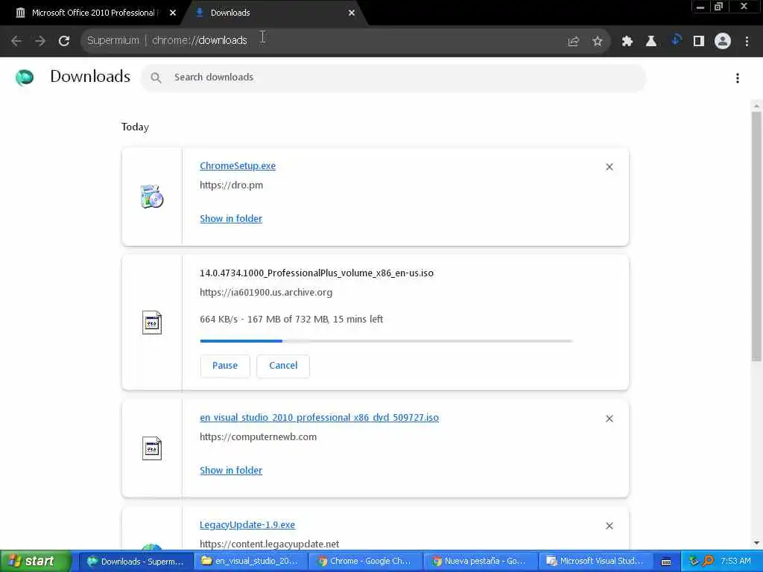Screen dimensions: 763x572
Task: Click the keyboard icon in taskbar
Action: 666,562
